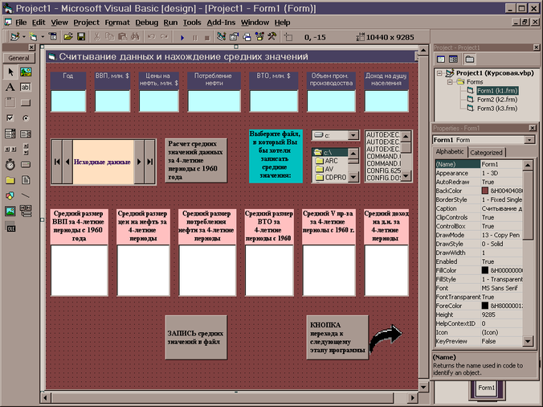Open the c: drive dropdown list
The height and width of the screenshot is (407, 543).
pyautogui.click(x=353, y=135)
